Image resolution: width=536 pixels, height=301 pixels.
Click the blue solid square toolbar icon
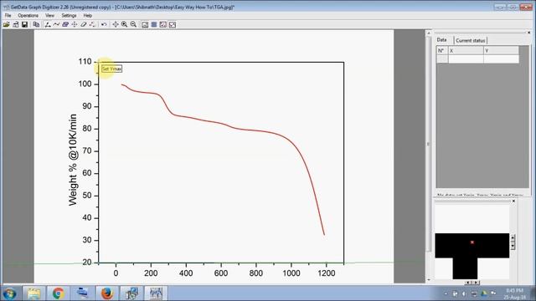(154, 24)
